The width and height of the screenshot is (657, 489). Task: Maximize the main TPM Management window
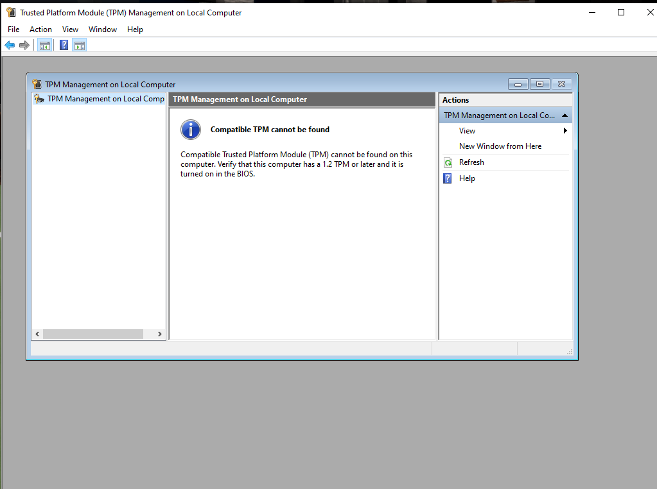[621, 13]
